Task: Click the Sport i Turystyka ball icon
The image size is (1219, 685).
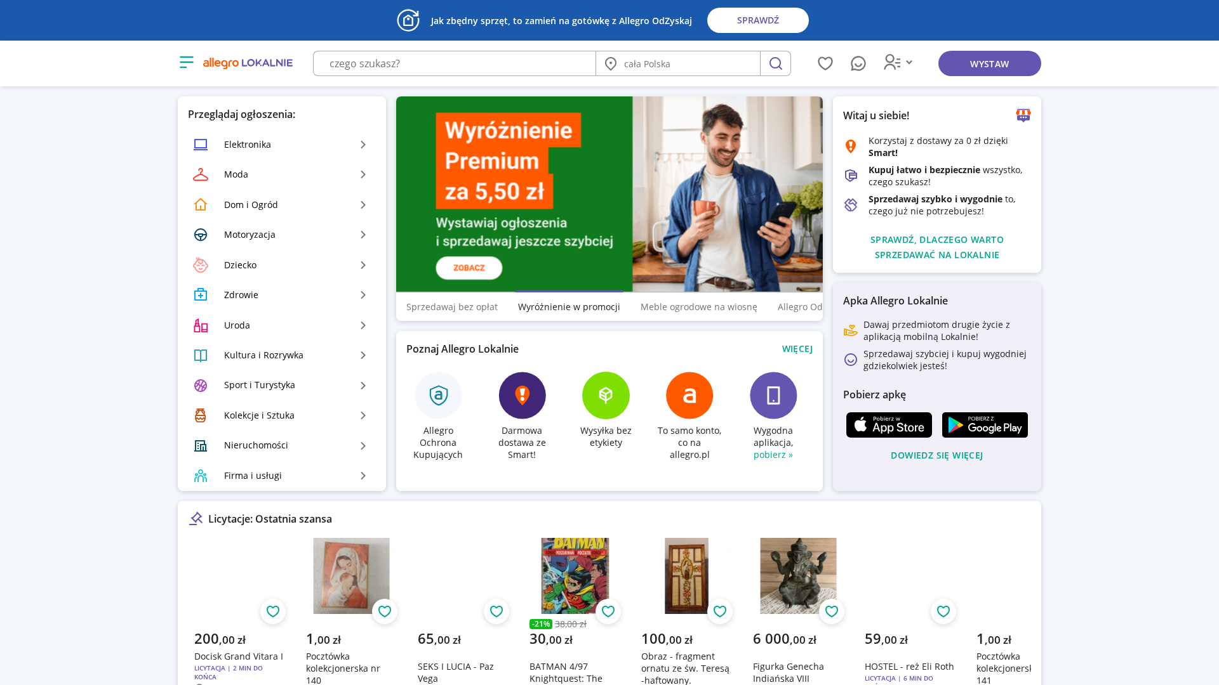Action: (x=201, y=385)
